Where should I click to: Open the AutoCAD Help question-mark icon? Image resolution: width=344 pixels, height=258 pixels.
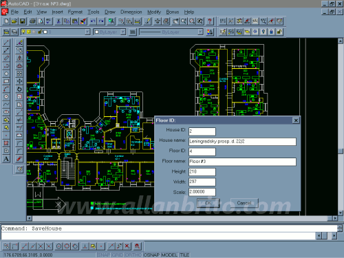click(210, 21)
